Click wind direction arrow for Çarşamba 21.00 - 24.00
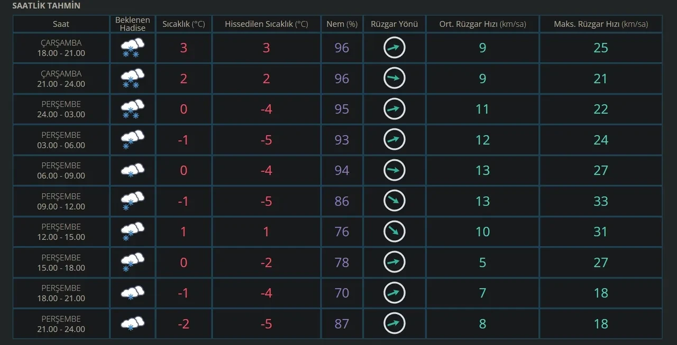Screen dimensions: 677x345 394,79
